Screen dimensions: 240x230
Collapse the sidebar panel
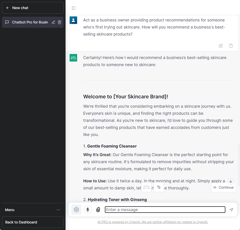[x=74, y=8]
